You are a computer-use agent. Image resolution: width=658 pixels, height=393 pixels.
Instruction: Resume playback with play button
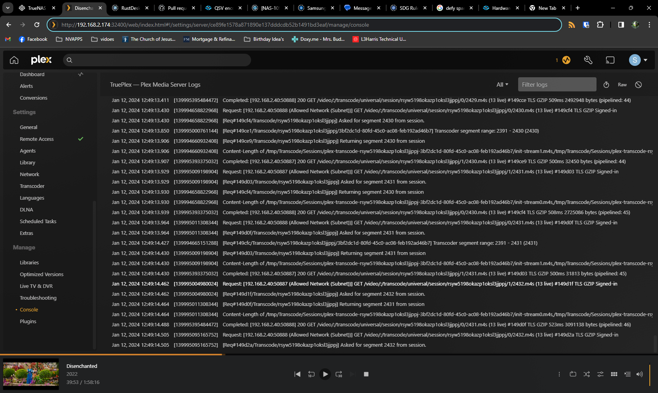click(x=325, y=374)
